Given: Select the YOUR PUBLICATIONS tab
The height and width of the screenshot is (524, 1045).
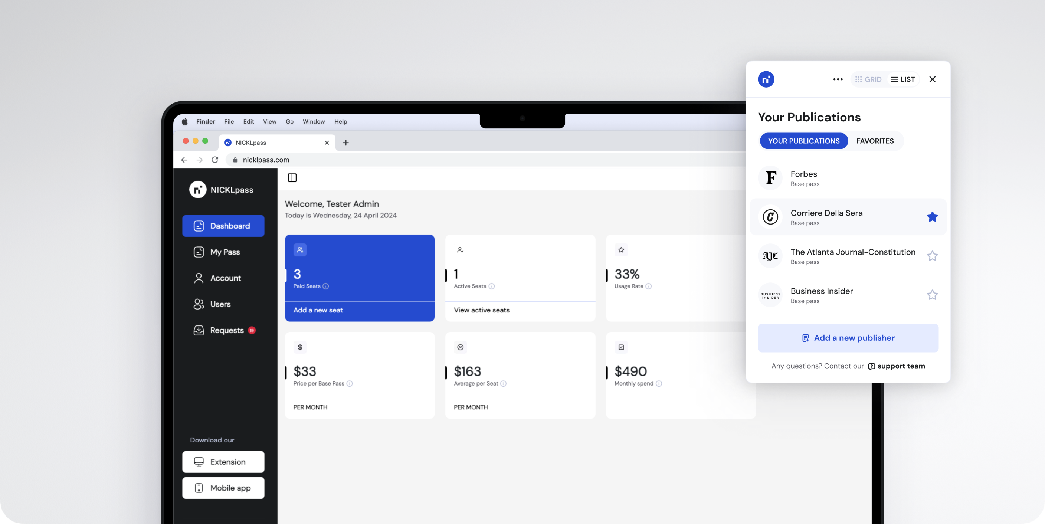Looking at the screenshot, I should pos(804,141).
